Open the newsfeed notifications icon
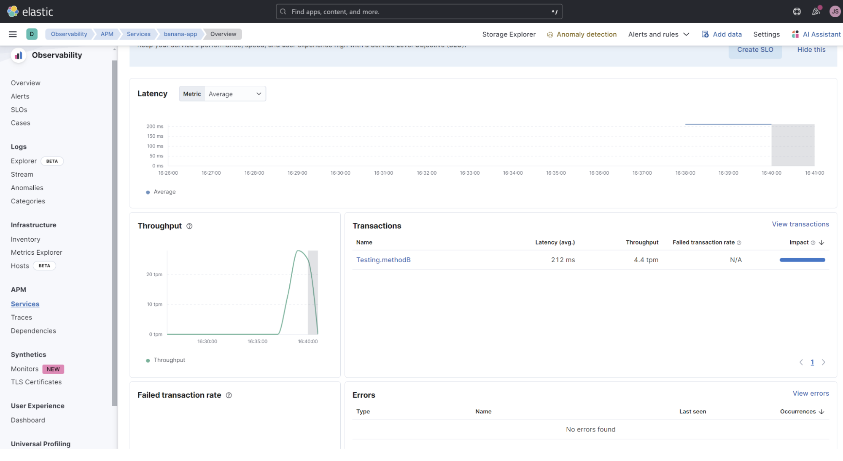This screenshot has width=843, height=461. 816,11
